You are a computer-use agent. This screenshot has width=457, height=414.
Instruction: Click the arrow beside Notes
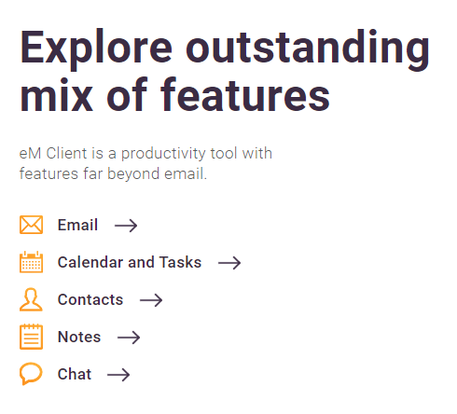129,338
